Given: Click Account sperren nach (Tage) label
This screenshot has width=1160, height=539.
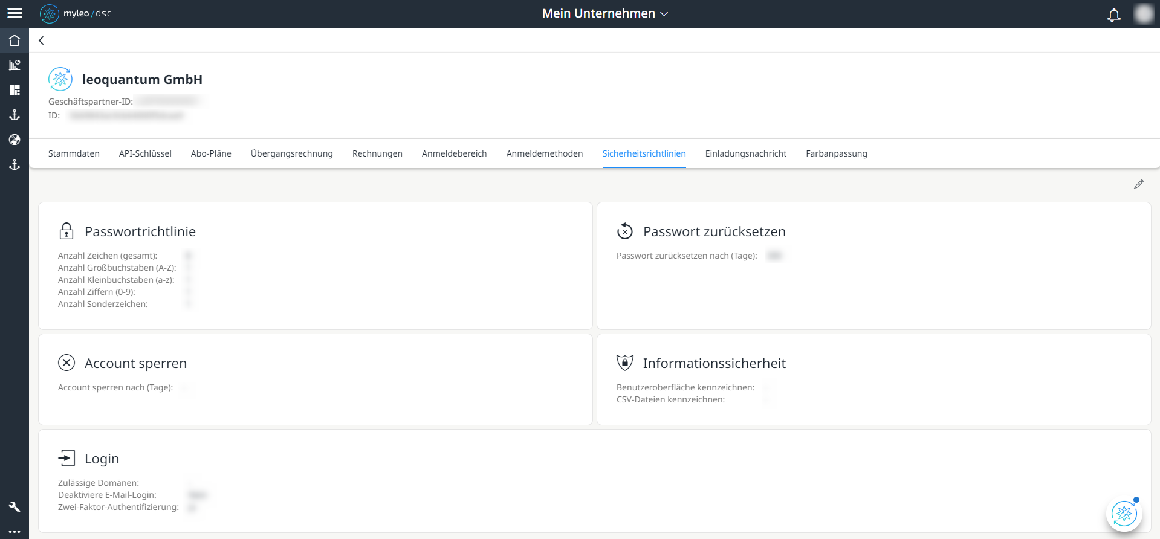Looking at the screenshot, I should point(115,387).
